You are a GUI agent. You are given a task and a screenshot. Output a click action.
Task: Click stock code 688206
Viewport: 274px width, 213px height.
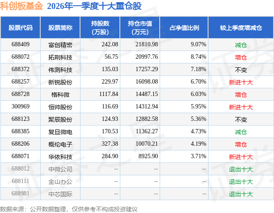click(x=21, y=144)
